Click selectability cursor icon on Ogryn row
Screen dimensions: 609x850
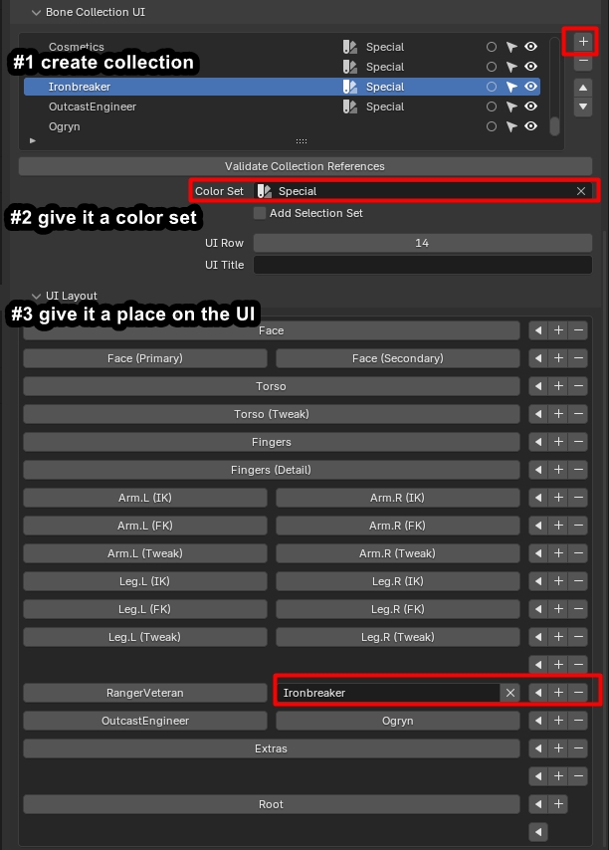[510, 126]
